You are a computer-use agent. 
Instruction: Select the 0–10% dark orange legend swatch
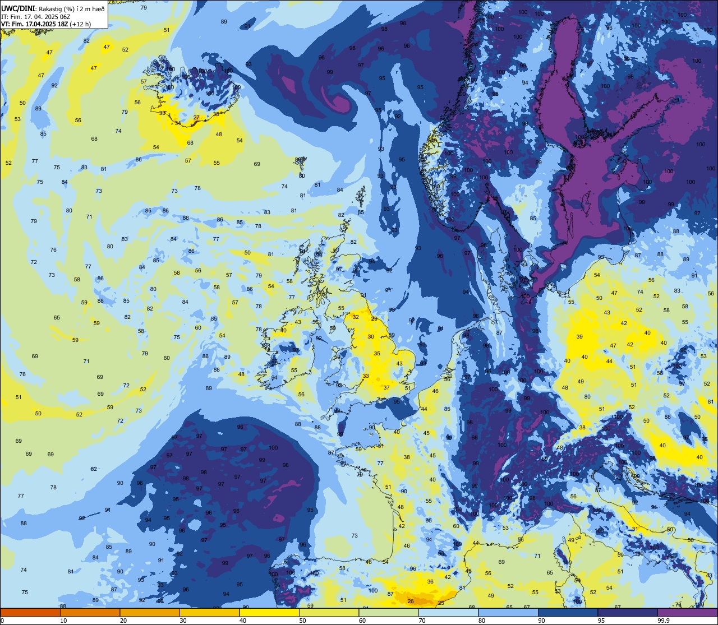[x=30, y=612]
